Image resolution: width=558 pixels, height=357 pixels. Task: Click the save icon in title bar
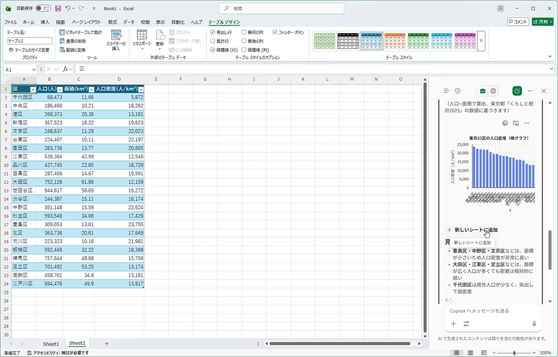(x=58, y=8)
